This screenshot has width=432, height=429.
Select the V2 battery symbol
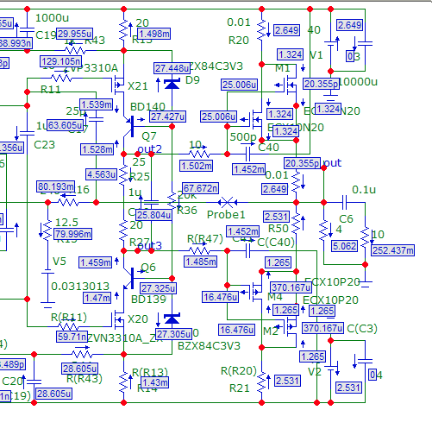click(331, 368)
